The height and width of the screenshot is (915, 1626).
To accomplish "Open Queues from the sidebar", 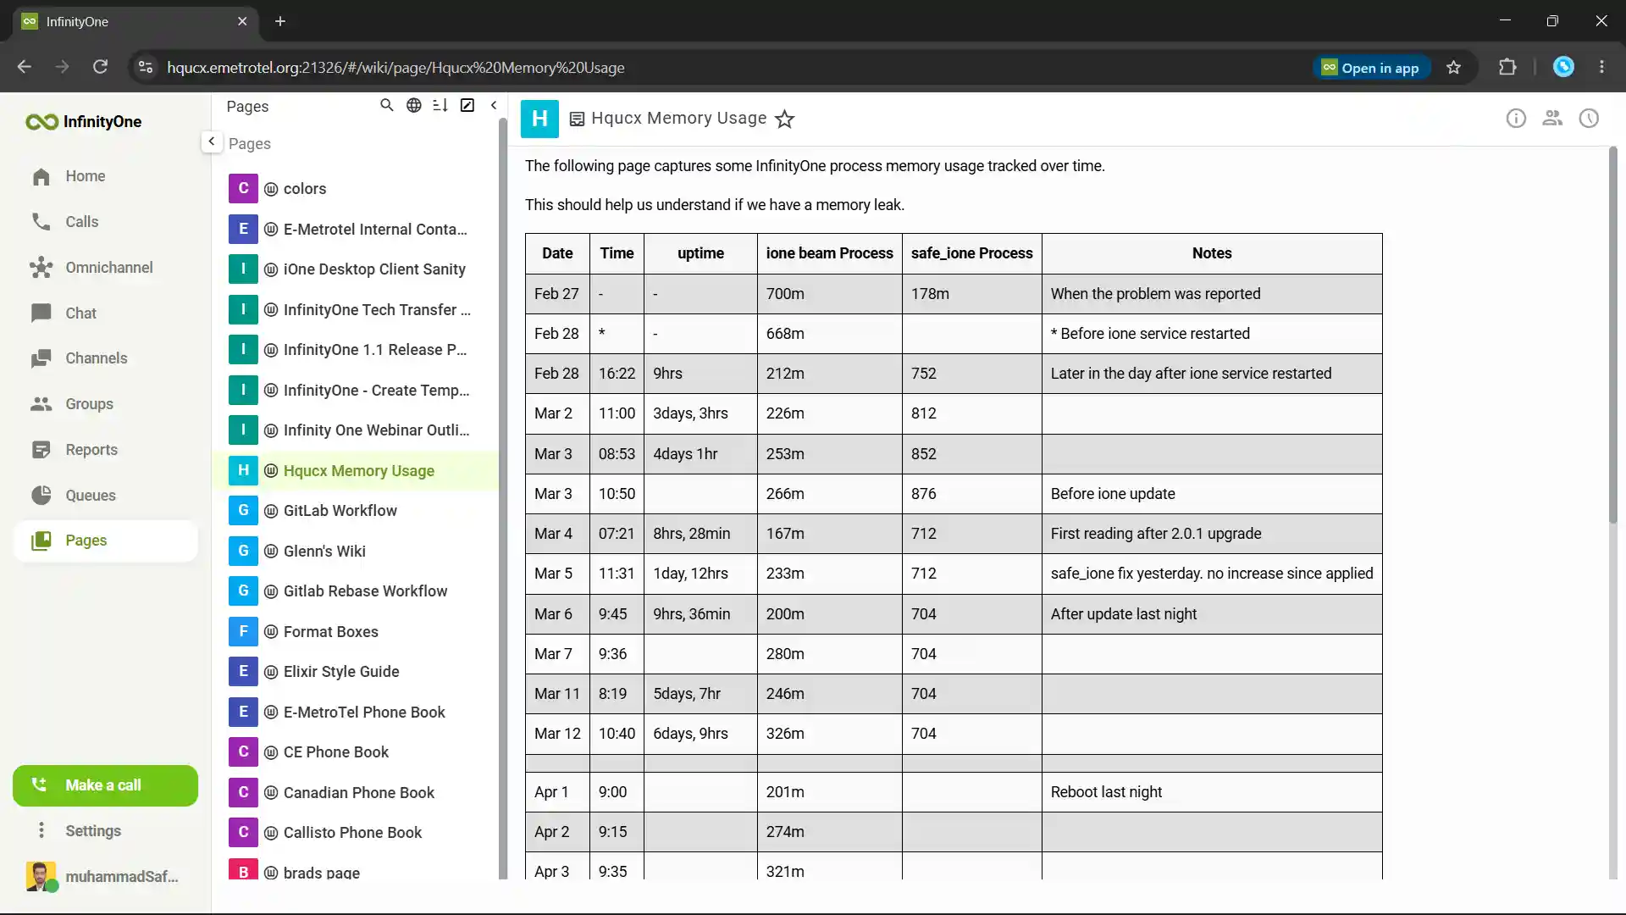I will point(106,496).
